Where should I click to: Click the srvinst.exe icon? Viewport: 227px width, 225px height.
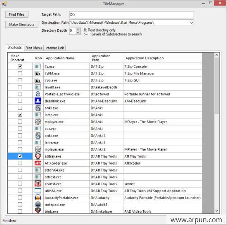[x=38, y=184]
